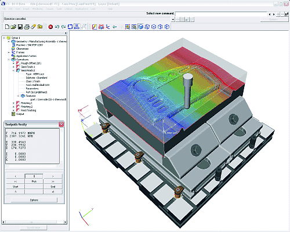Step toolpath backward with single < button

pos(16,176)
